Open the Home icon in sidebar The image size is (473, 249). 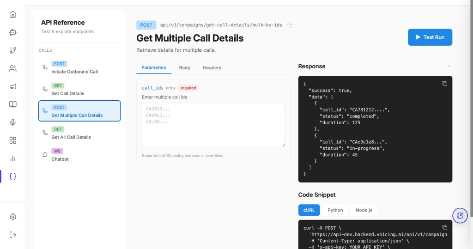[x=12, y=14]
